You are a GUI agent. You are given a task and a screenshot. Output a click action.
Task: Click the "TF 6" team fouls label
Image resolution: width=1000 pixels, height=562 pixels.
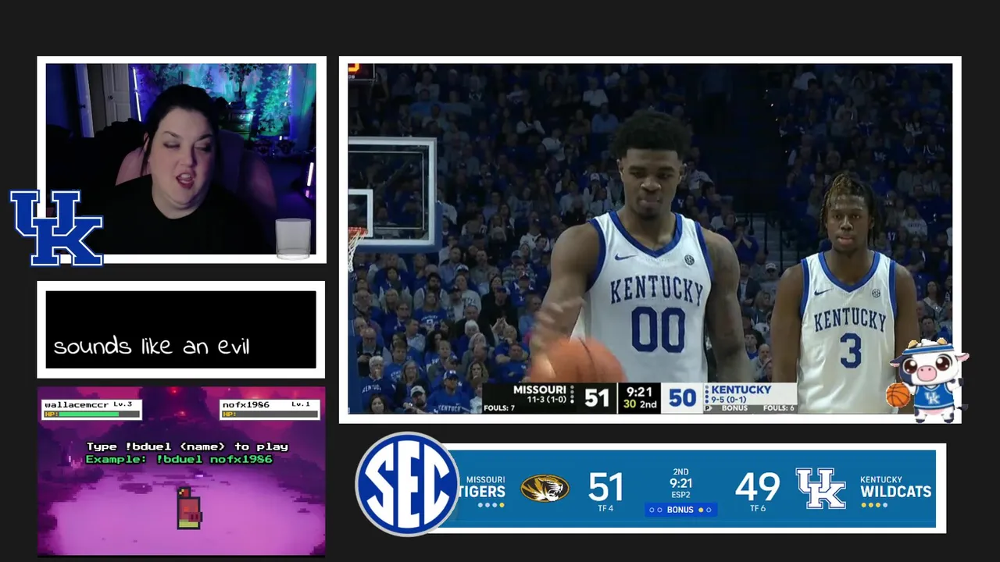757,508
